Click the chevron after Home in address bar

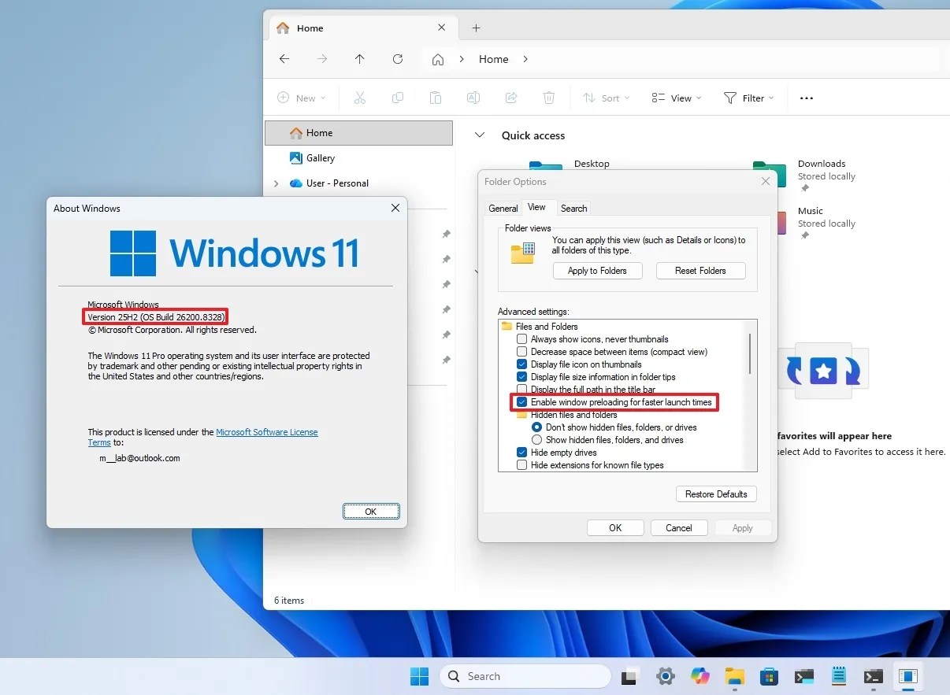pos(525,59)
